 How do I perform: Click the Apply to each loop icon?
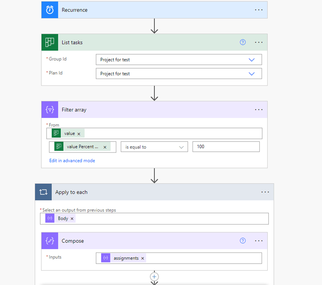pyautogui.click(x=43, y=192)
